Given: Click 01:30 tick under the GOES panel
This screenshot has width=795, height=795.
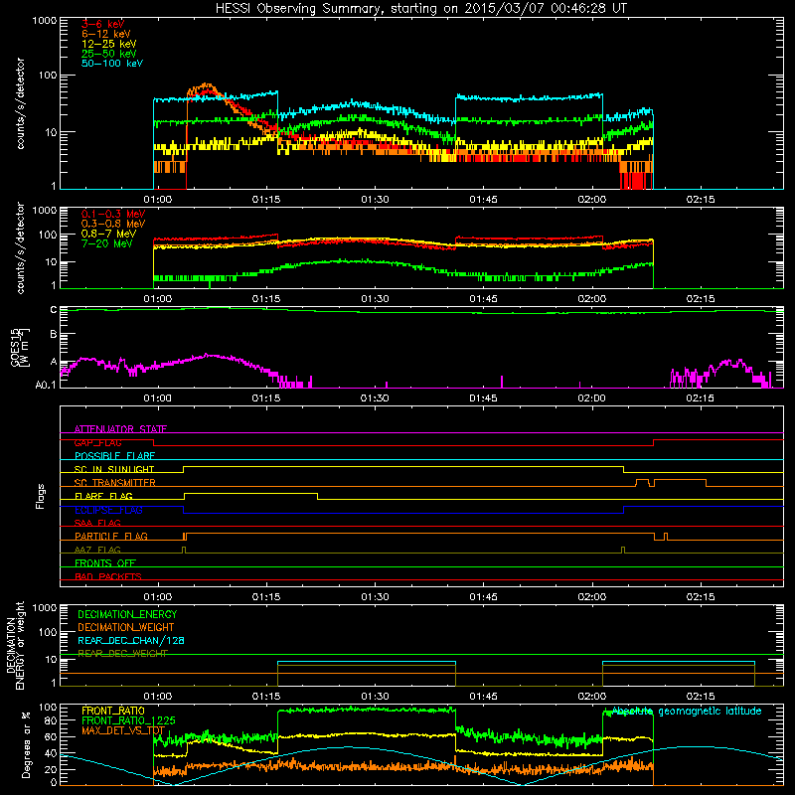Looking at the screenshot, I should pos(376,398).
